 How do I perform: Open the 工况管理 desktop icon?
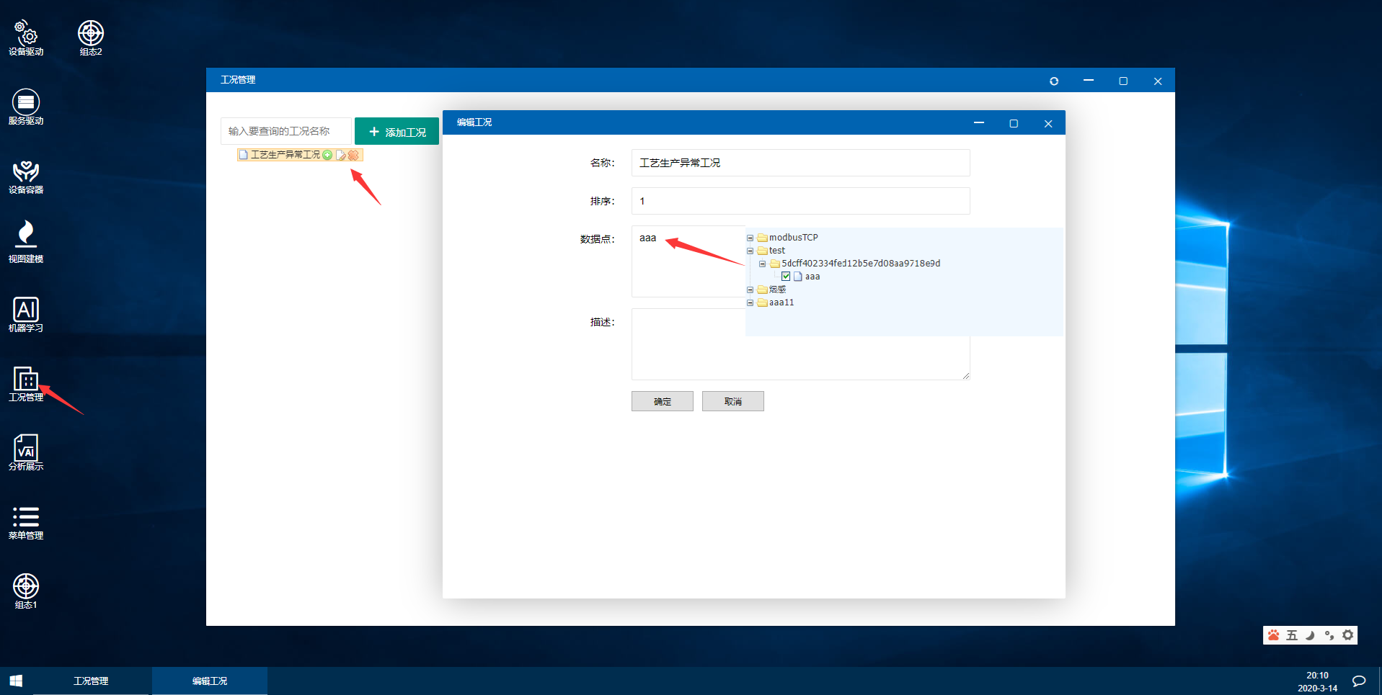pos(26,383)
